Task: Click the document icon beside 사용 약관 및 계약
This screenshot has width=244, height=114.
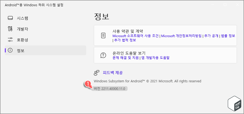Action: click(x=103, y=35)
